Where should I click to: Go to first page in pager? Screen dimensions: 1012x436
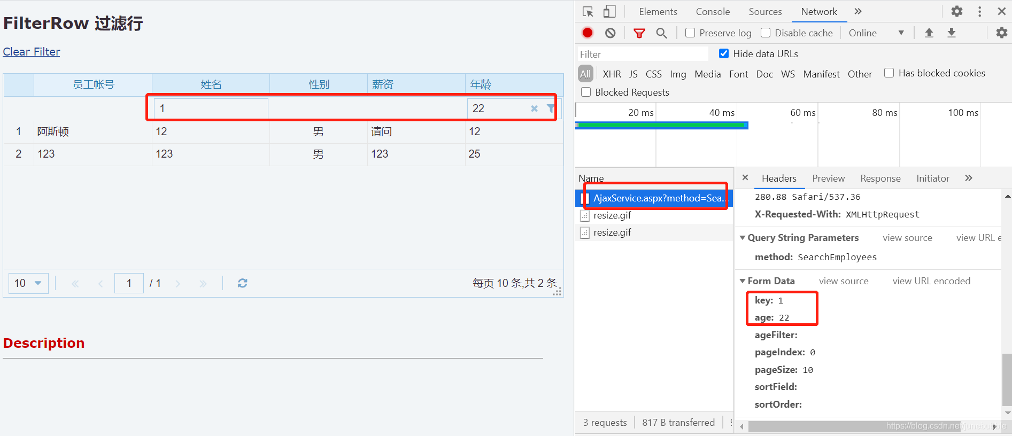(75, 284)
